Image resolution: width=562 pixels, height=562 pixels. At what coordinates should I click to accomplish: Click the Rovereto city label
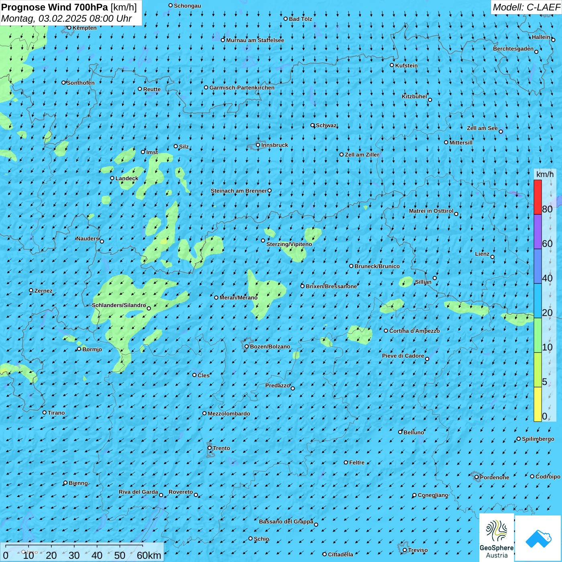(x=181, y=492)
